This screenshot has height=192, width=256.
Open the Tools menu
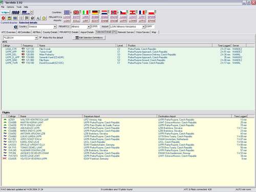point(19,7)
